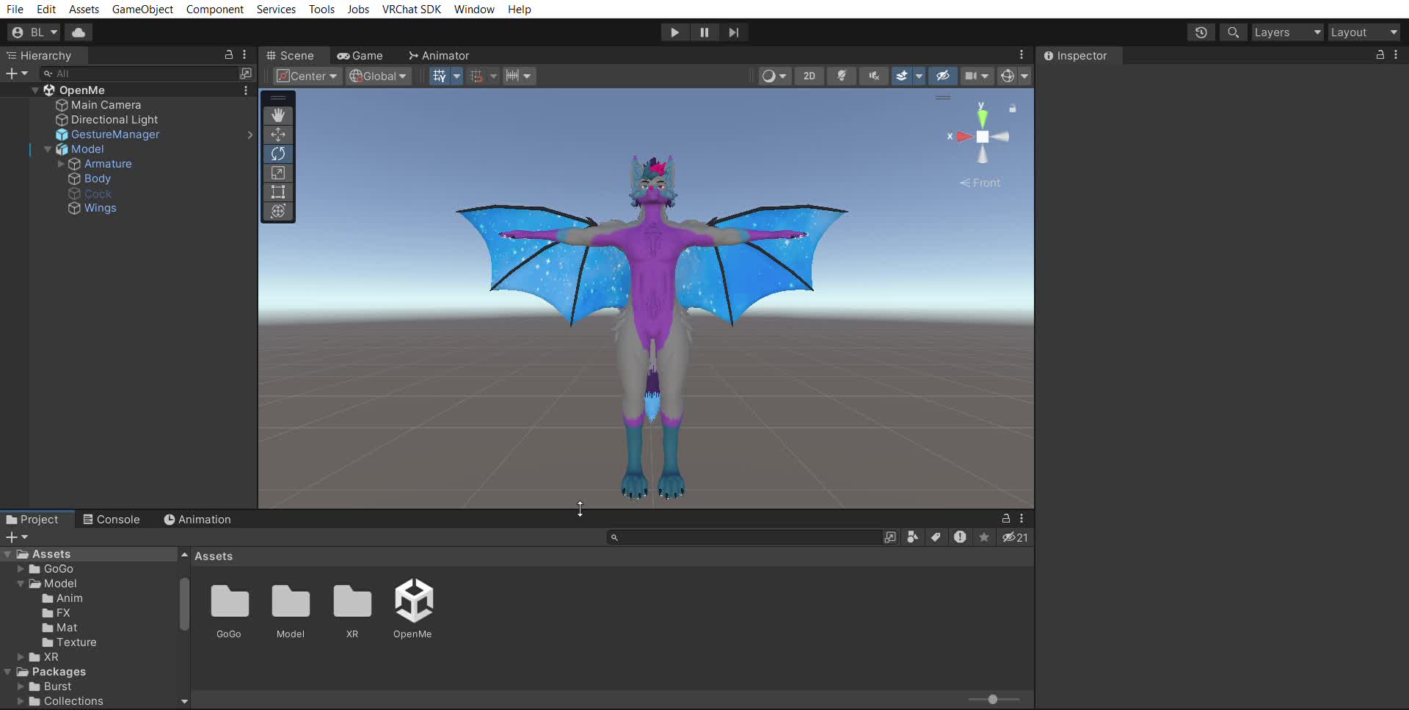Select the Rect transform tool
This screenshot has width=1409, height=710.
(x=278, y=191)
